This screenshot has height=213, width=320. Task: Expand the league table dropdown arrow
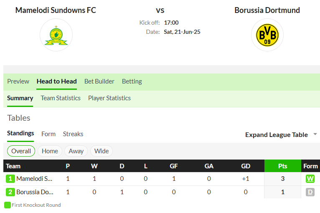point(315,134)
